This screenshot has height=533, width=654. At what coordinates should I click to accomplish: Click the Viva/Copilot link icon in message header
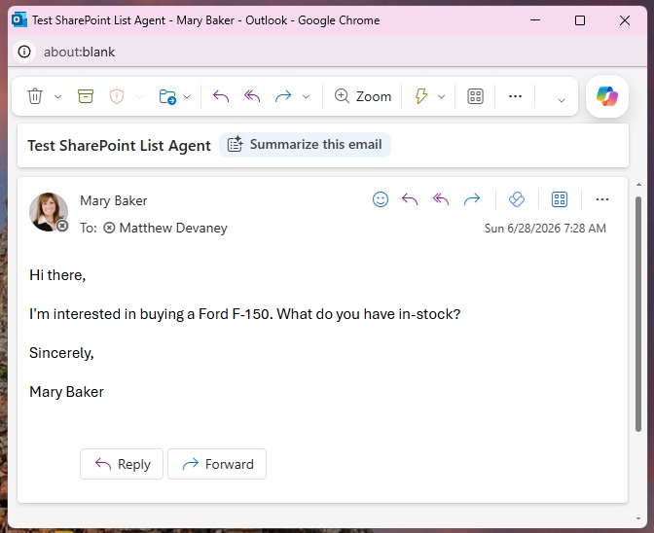[x=517, y=199]
